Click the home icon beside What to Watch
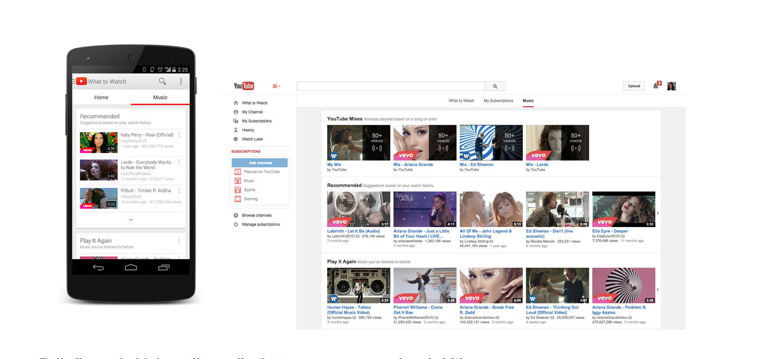Image resolution: width=762 pixels, height=359 pixels. 236,103
